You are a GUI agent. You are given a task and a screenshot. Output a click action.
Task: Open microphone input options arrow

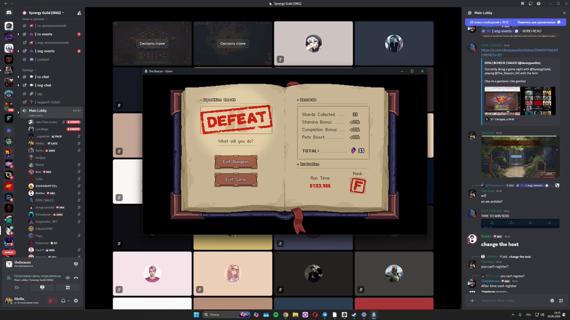click(56, 301)
